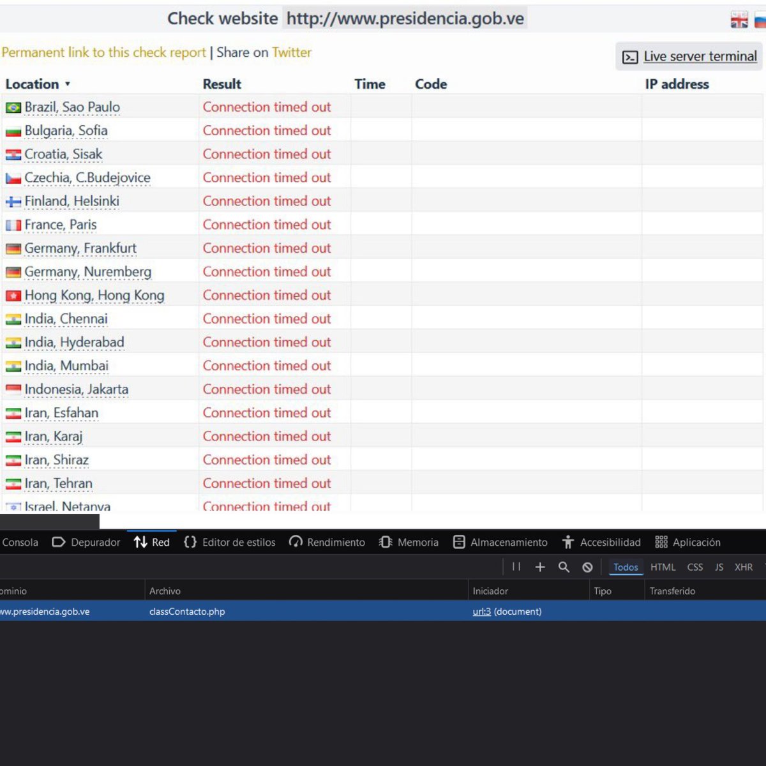The image size is (766, 766).
Task: Open Permanent link to this check report
Action: 103,52
